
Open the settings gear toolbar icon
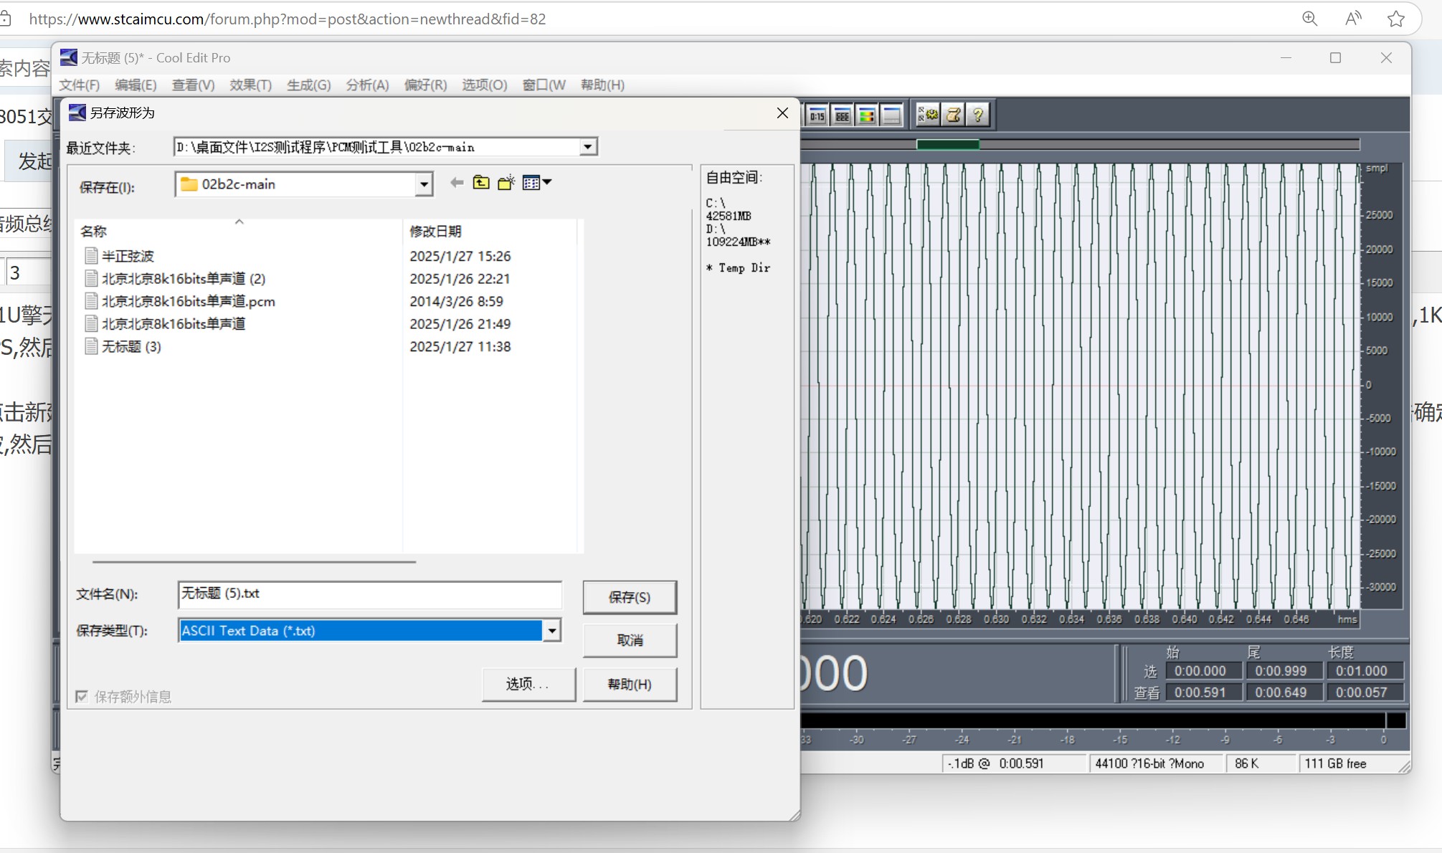(928, 115)
